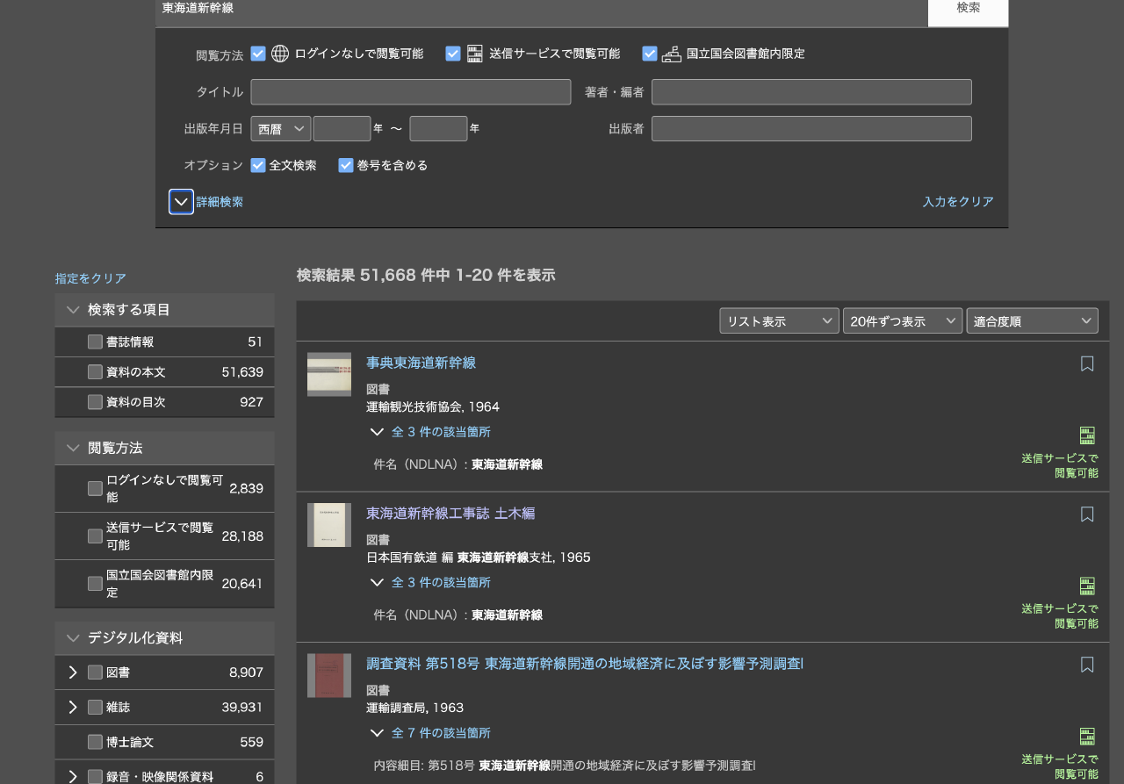Open the 適合度順 sort dropdown
Screen dimensions: 1124x784
tap(1032, 321)
